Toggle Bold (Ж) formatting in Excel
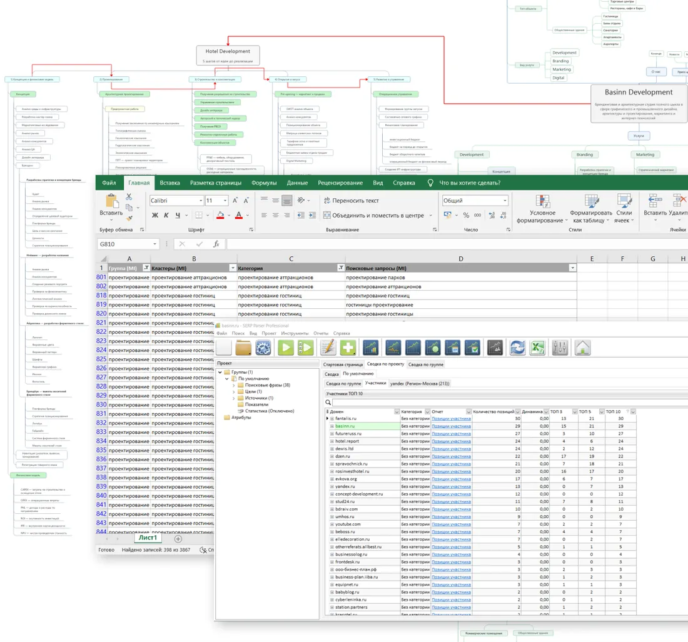The image size is (688, 642). (x=155, y=215)
